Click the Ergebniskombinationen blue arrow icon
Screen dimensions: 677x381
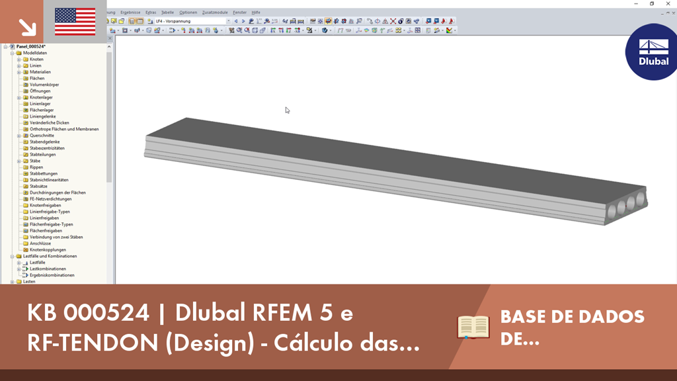click(26, 275)
